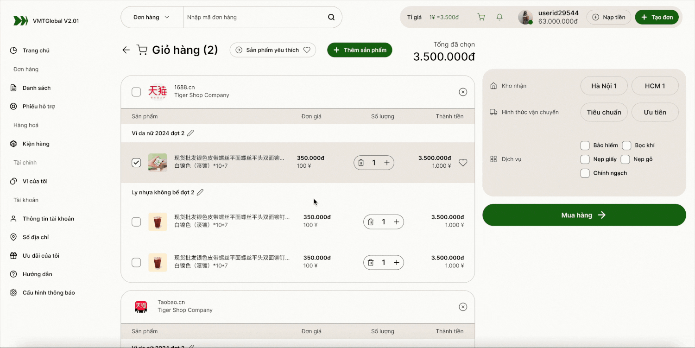Click Thêm sản phẩm button
Screen dimensions: 695x348
click(360, 50)
